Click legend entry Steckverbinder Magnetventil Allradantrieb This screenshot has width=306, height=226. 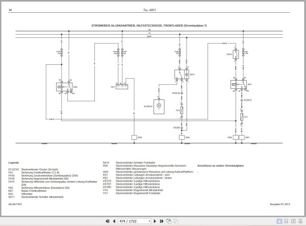tap(140, 190)
